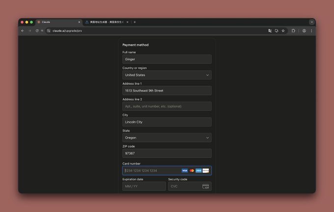
Task: Click the Address line 2 optional field
Action: (x=167, y=106)
